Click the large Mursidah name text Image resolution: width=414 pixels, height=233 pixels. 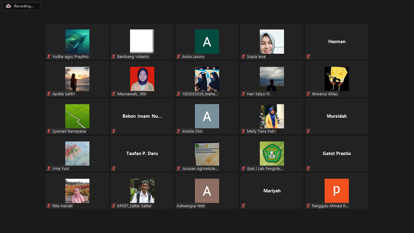(x=337, y=116)
